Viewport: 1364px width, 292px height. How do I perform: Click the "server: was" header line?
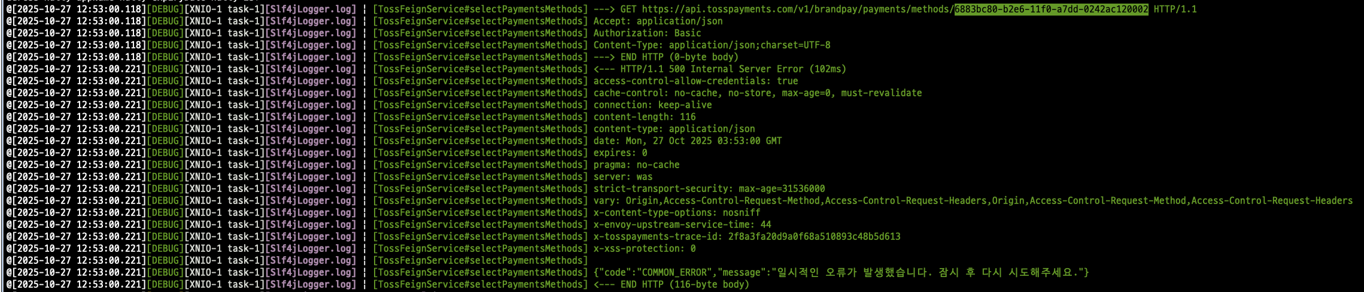coord(622,177)
